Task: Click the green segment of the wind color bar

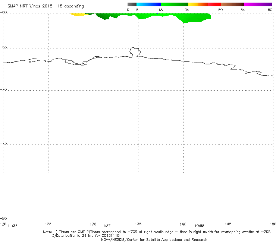Action: [x=175, y=4]
